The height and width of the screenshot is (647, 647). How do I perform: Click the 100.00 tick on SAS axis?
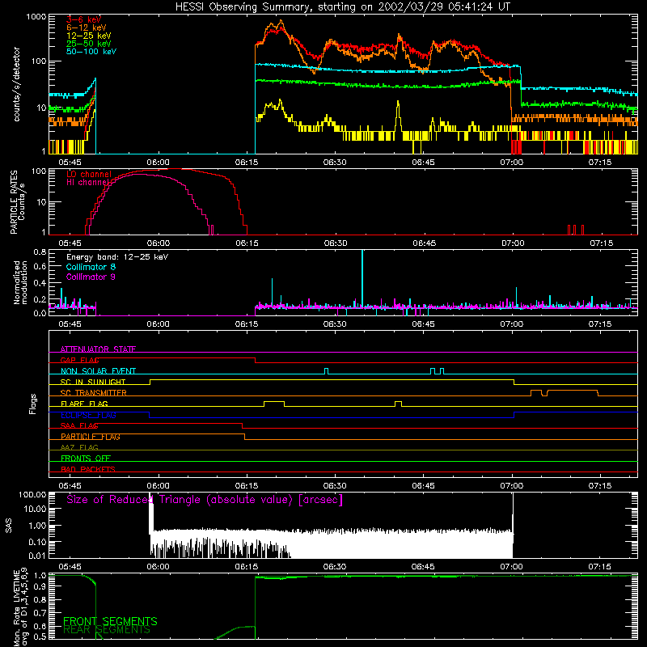point(32,495)
